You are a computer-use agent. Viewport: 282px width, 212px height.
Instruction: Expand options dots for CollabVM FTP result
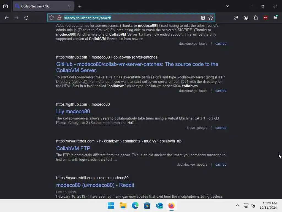(211, 165)
